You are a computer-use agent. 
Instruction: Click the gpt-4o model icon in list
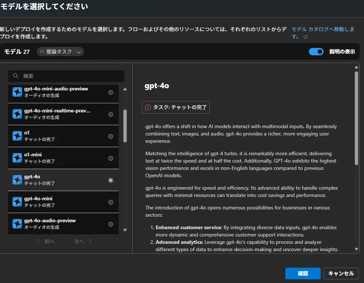point(17,180)
